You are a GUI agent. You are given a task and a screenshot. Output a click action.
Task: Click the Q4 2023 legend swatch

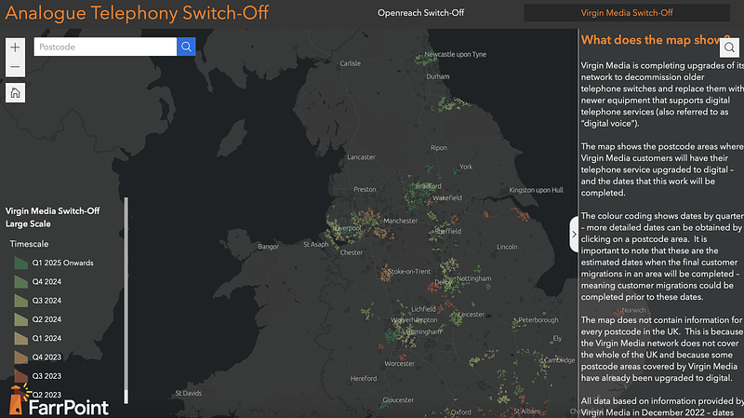(20, 357)
